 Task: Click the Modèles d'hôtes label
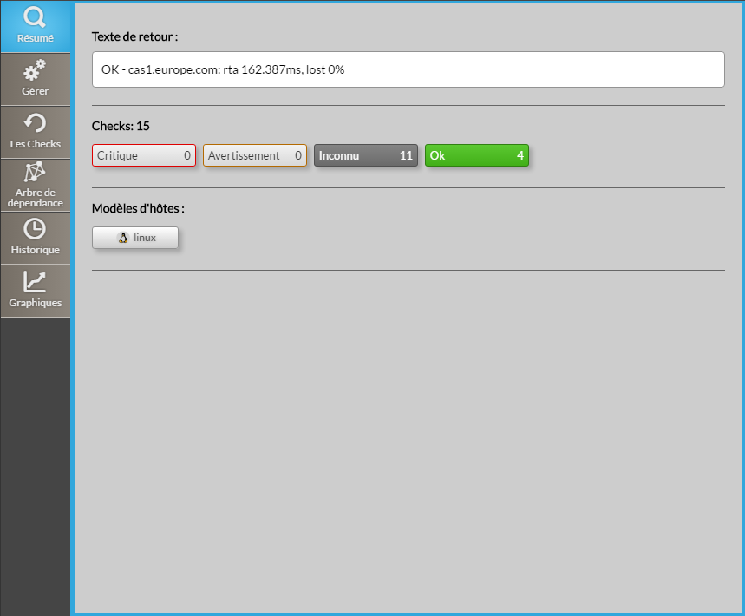(x=138, y=208)
